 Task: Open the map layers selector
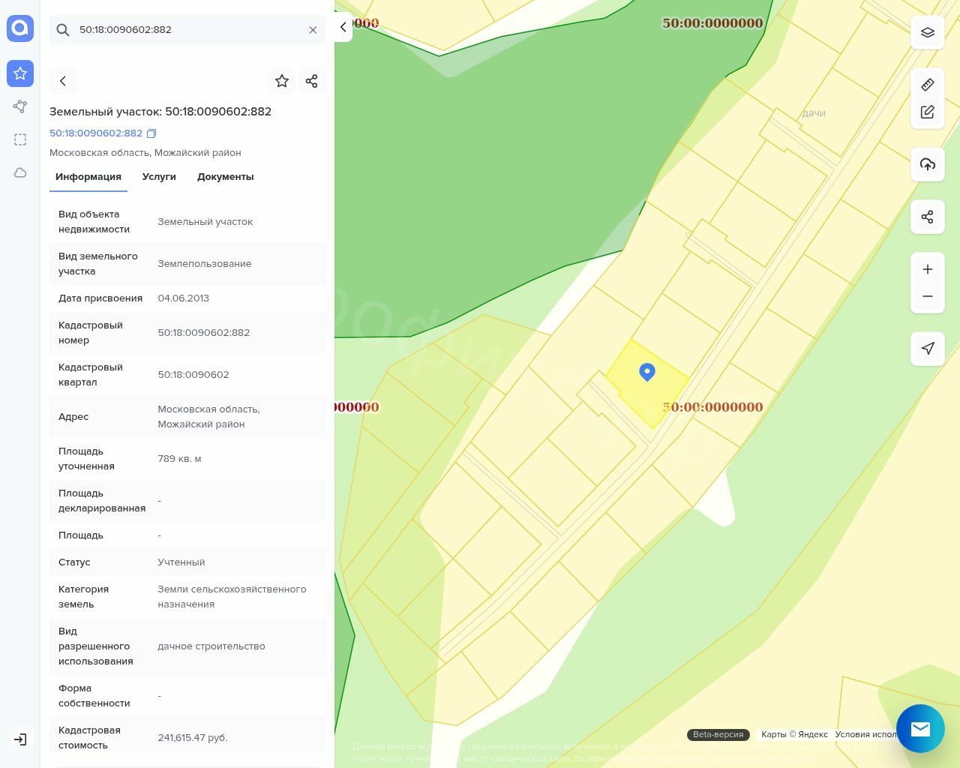click(928, 33)
